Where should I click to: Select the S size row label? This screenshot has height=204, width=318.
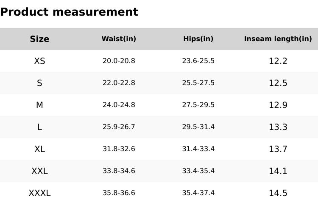point(39,83)
